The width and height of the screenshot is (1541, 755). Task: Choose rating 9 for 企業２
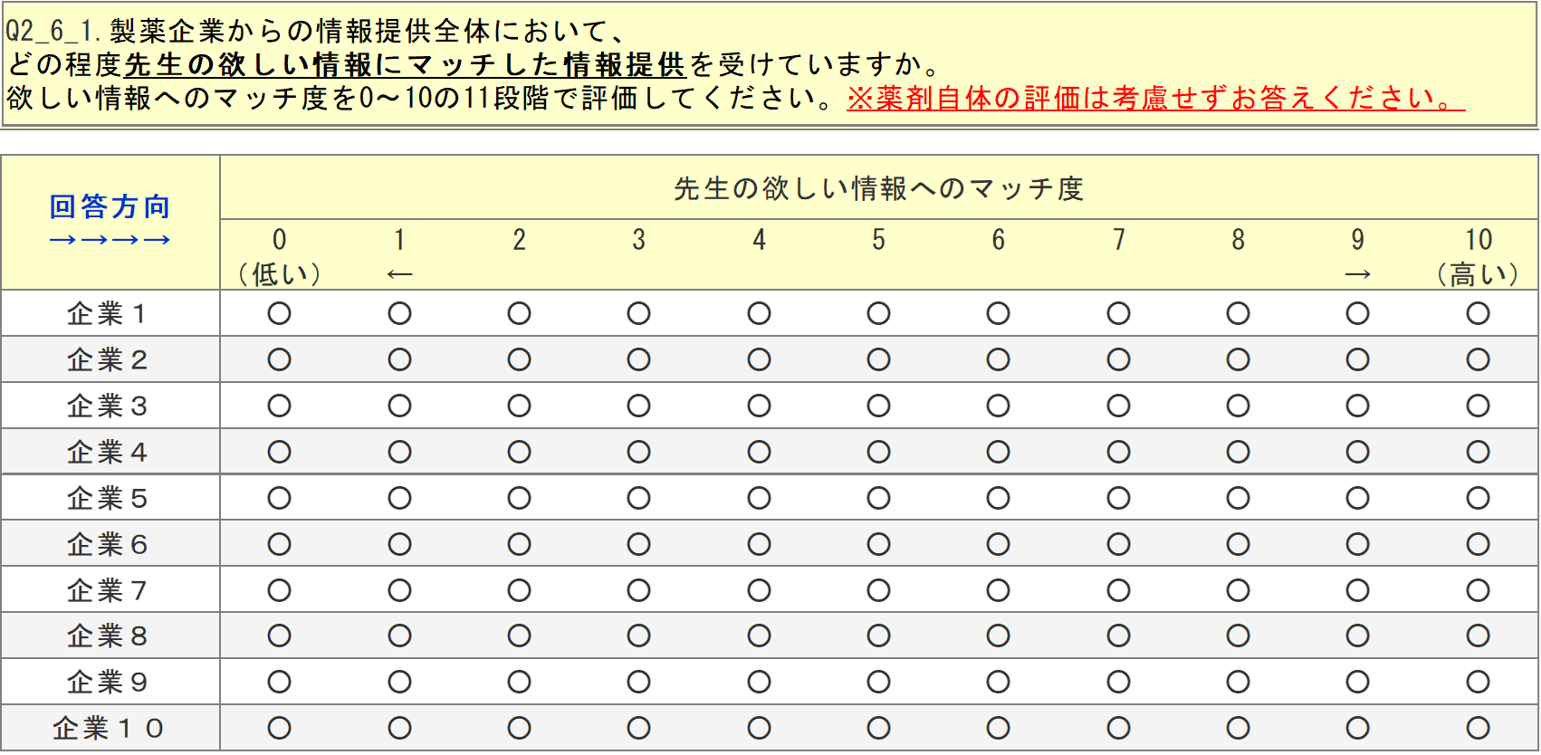(x=1357, y=360)
